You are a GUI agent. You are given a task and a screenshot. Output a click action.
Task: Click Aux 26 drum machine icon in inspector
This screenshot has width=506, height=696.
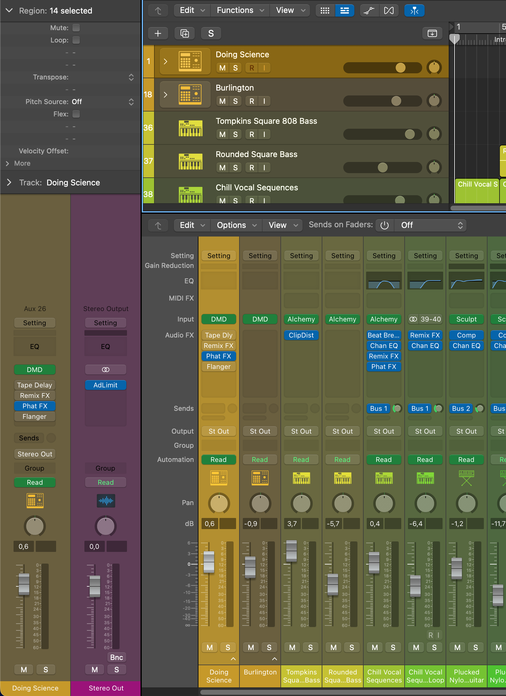coord(35,500)
